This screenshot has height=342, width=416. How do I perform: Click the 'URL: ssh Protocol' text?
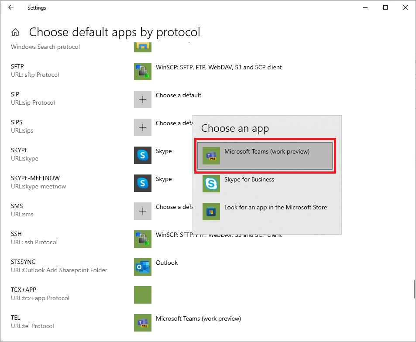[34, 242]
